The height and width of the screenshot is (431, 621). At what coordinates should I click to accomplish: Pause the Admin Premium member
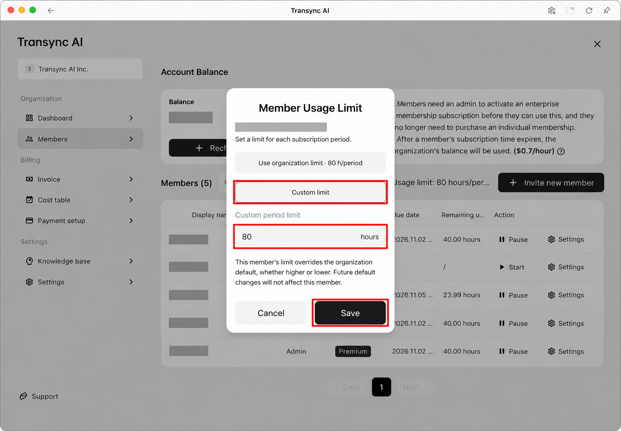(513, 351)
